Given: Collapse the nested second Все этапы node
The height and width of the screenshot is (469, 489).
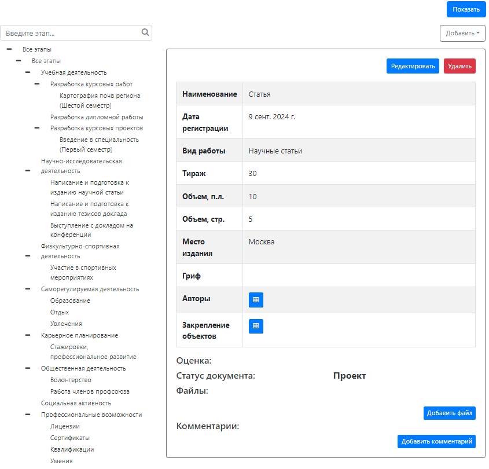Looking at the screenshot, I should [x=19, y=61].
